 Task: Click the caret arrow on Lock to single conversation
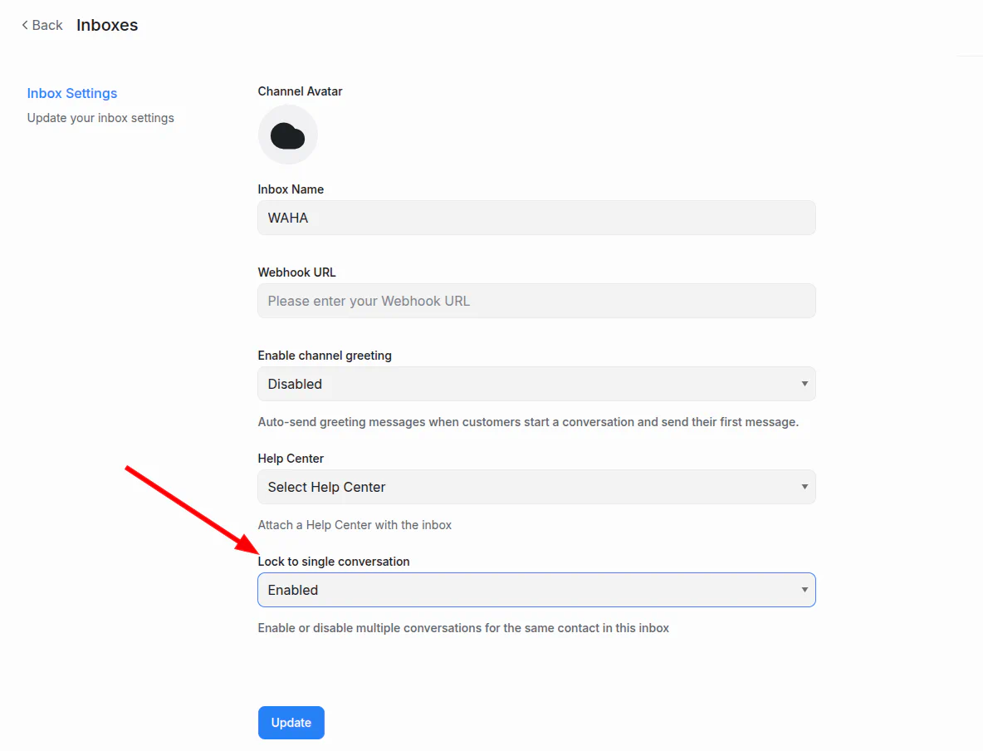[x=804, y=590]
